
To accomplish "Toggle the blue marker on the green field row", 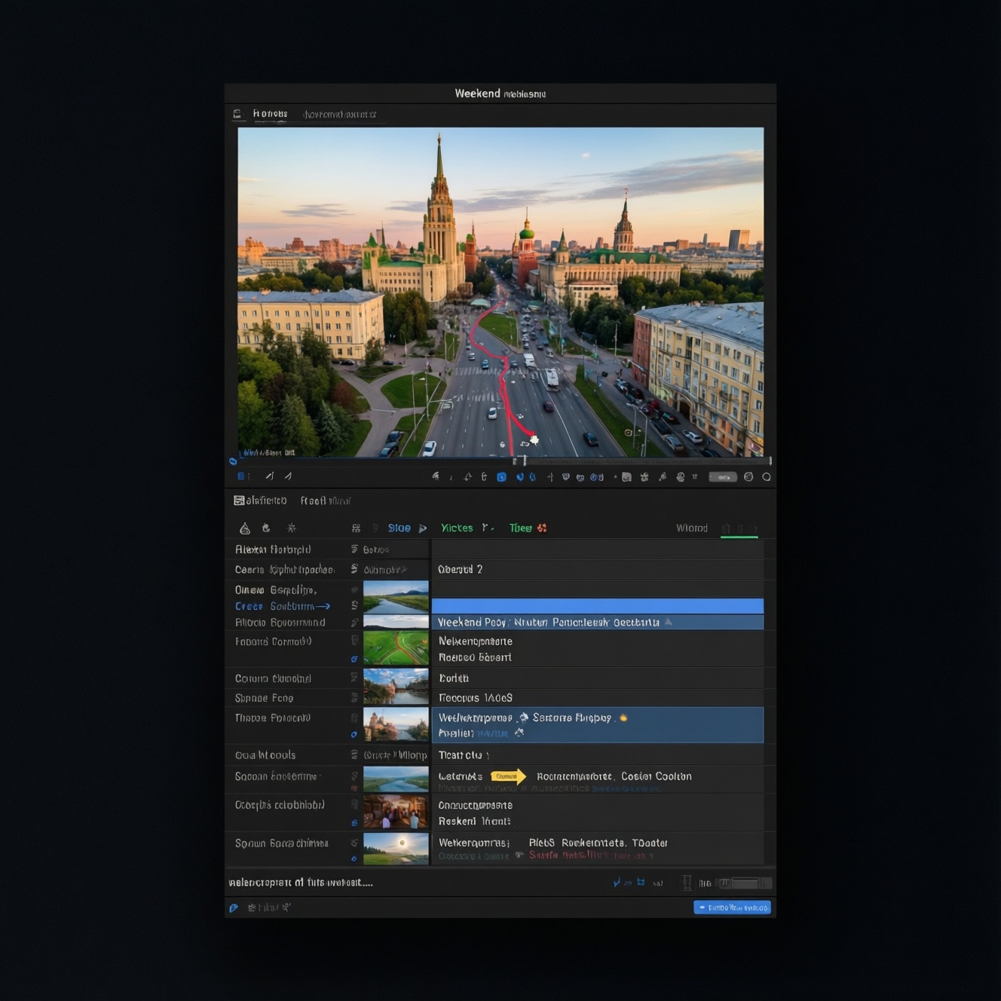I will click(354, 660).
